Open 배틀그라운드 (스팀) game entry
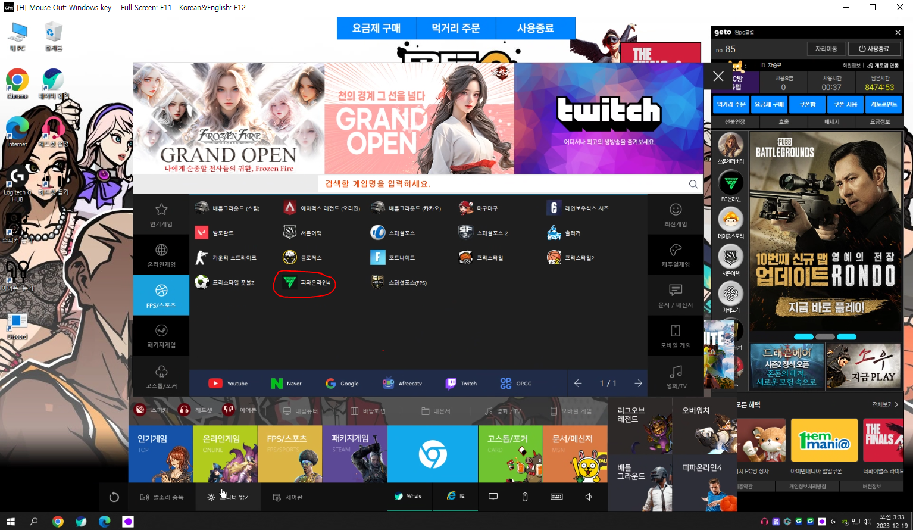Image resolution: width=913 pixels, height=530 pixels. coord(227,208)
